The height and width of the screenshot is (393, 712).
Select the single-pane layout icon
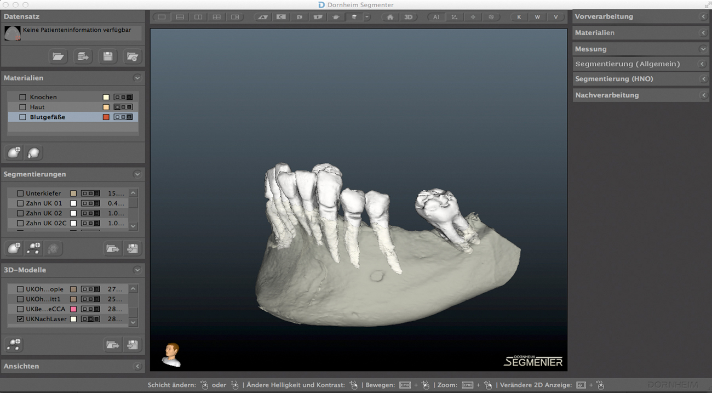pos(162,17)
